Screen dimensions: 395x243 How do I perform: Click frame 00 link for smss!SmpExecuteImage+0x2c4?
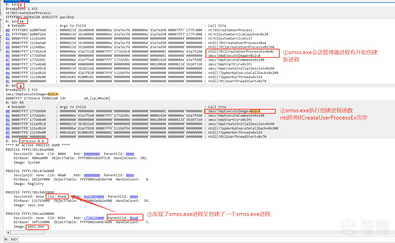(x=8, y=111)
